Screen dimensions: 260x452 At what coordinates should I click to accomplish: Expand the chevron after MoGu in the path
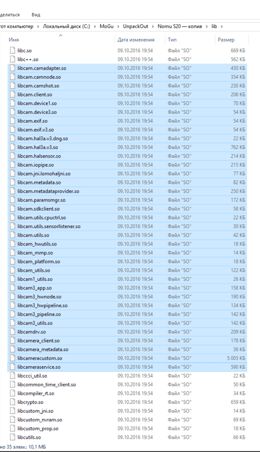point(118,27)
